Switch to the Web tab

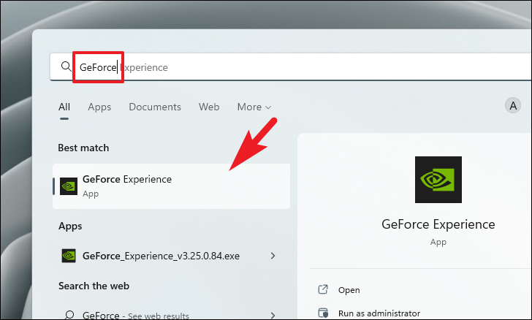click(209, 107)
